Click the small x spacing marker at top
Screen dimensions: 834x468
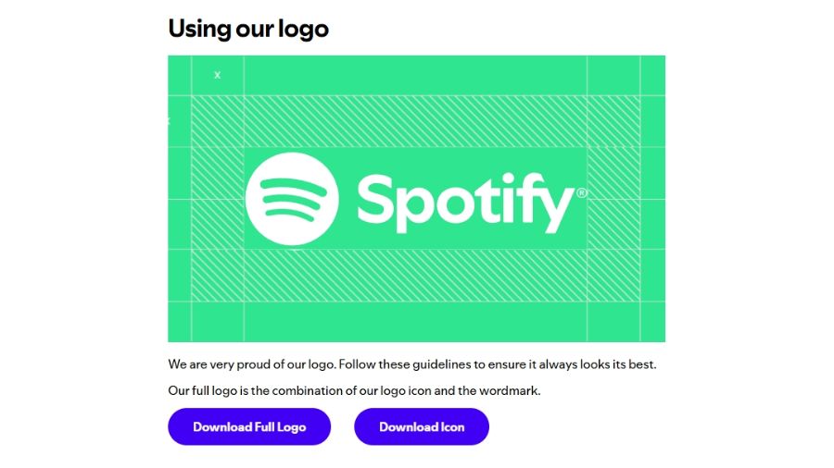point(217,75)
